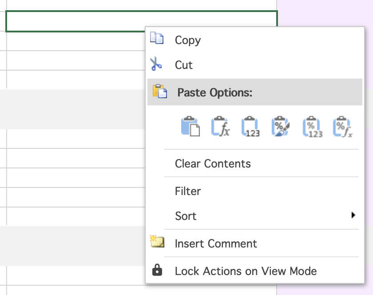The height and width of the screenshot is (295, 373).
Task: Choose Copy from the context menu
Action: 188,40
